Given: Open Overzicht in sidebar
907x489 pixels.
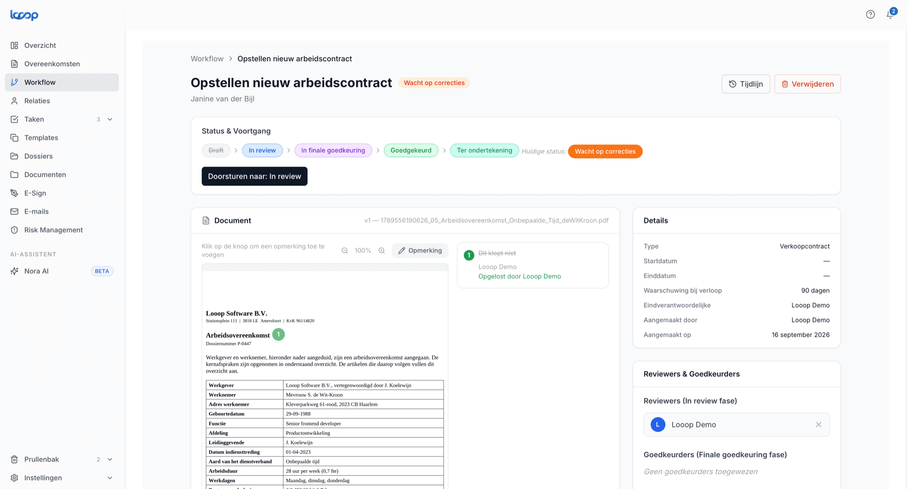Looking at the screenshot, I should 62,45.
